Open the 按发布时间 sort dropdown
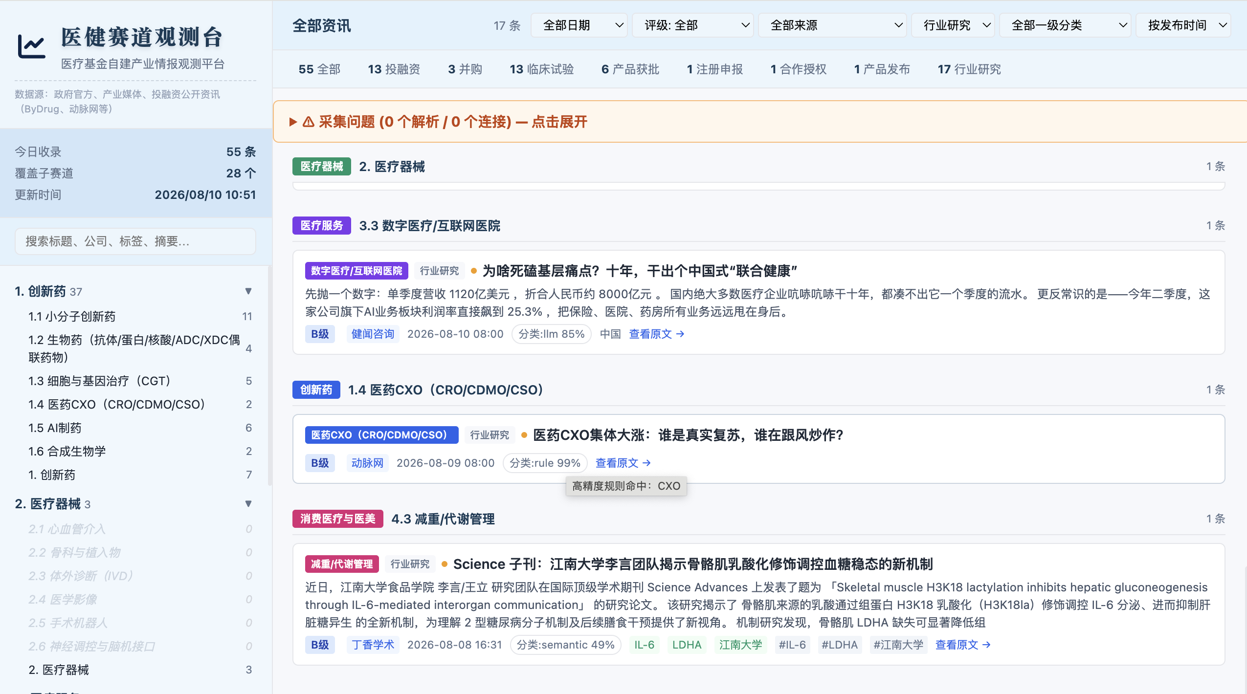Screen dimensions: 1247x694 coord(1183,25)
